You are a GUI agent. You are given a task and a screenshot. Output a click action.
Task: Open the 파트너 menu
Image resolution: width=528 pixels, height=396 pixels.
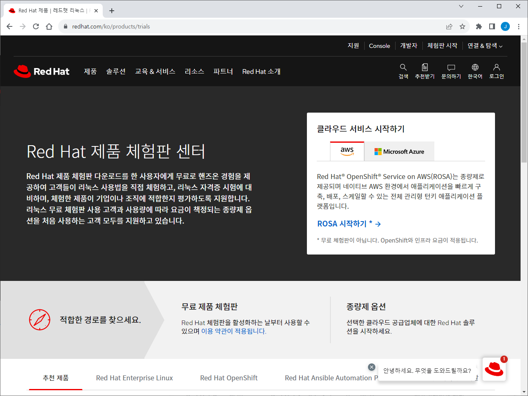point(223,71)
